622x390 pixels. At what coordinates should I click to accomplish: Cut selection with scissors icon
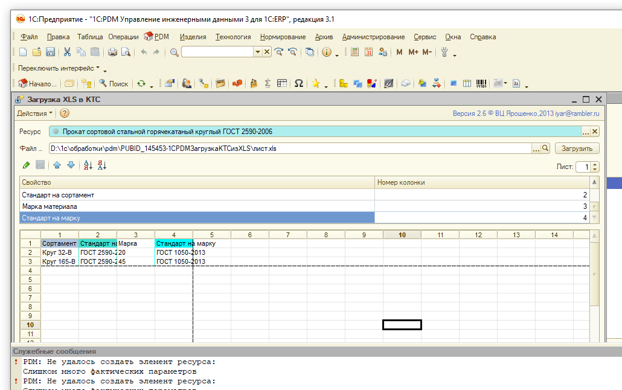tap(67, 52)
